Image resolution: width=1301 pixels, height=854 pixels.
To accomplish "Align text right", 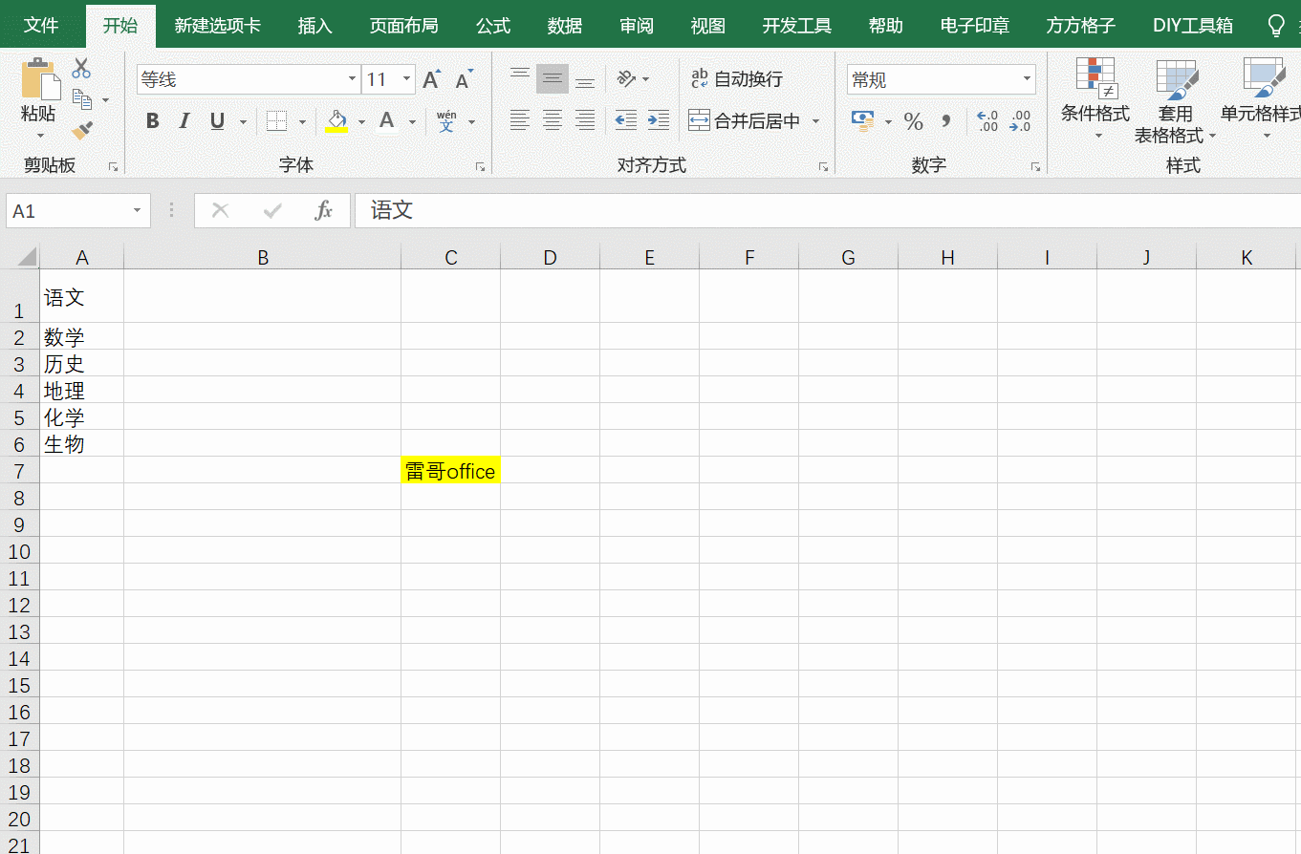I will coord(585,120).
